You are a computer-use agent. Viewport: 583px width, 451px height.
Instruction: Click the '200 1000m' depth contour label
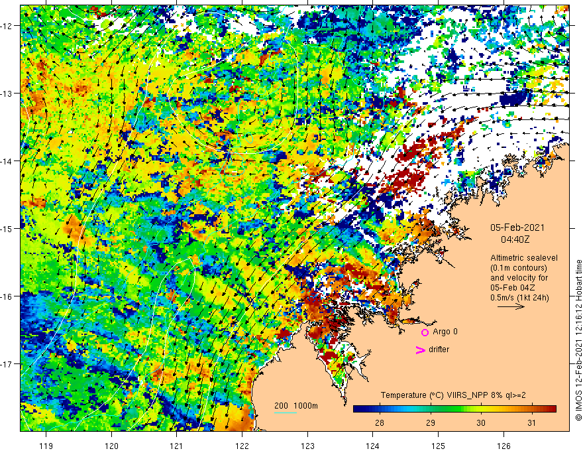coord(296,406)
